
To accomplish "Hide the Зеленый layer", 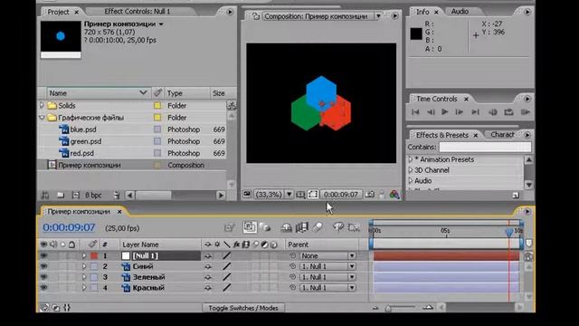I will (x=43, y=277).
